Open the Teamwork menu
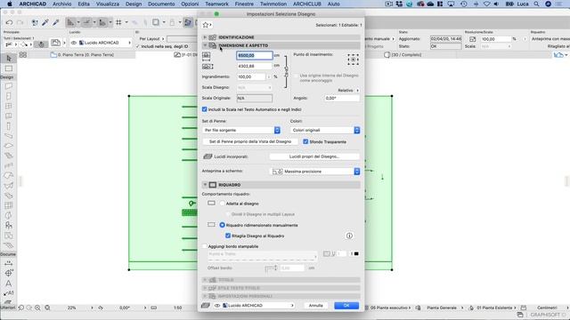 coord(216,4)
